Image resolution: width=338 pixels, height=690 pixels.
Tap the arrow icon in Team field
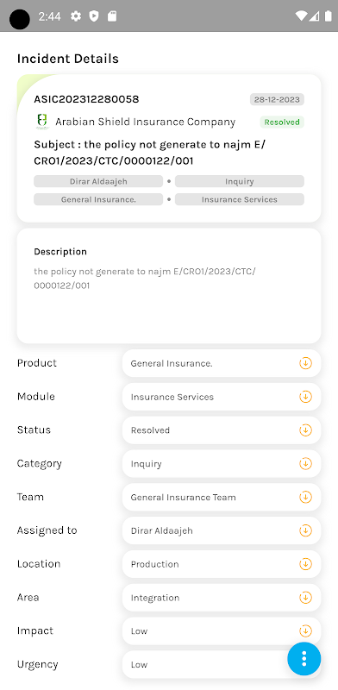(x=305, y=498)
